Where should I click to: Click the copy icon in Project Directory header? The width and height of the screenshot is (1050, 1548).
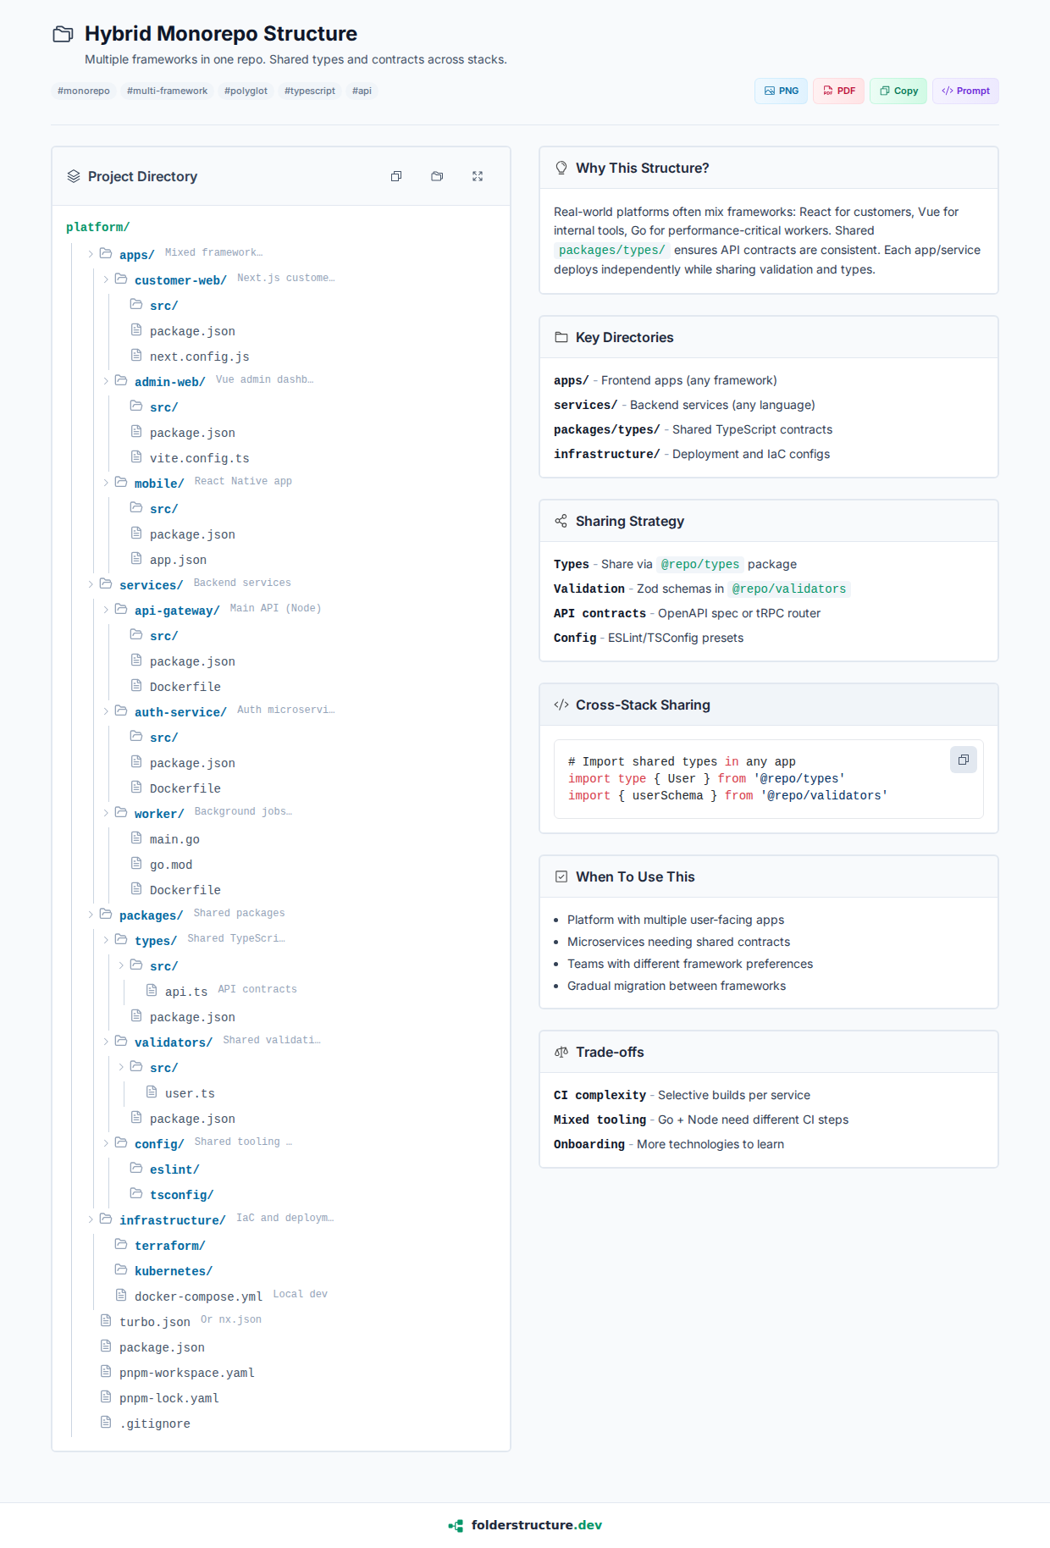click(x=396, y=176)
